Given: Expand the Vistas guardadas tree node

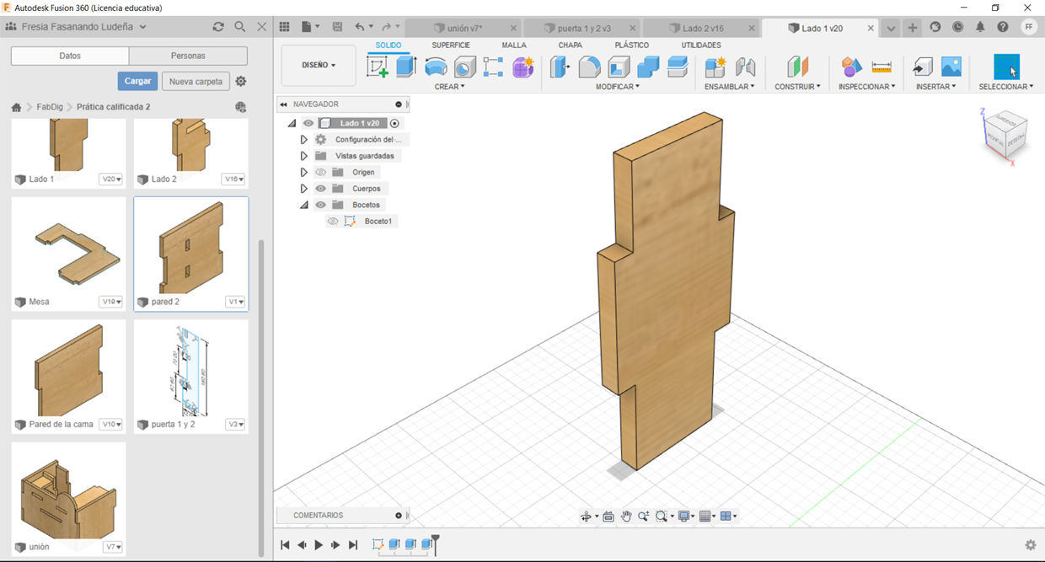Looking at the screenshot, I should (x=304, y=156).
